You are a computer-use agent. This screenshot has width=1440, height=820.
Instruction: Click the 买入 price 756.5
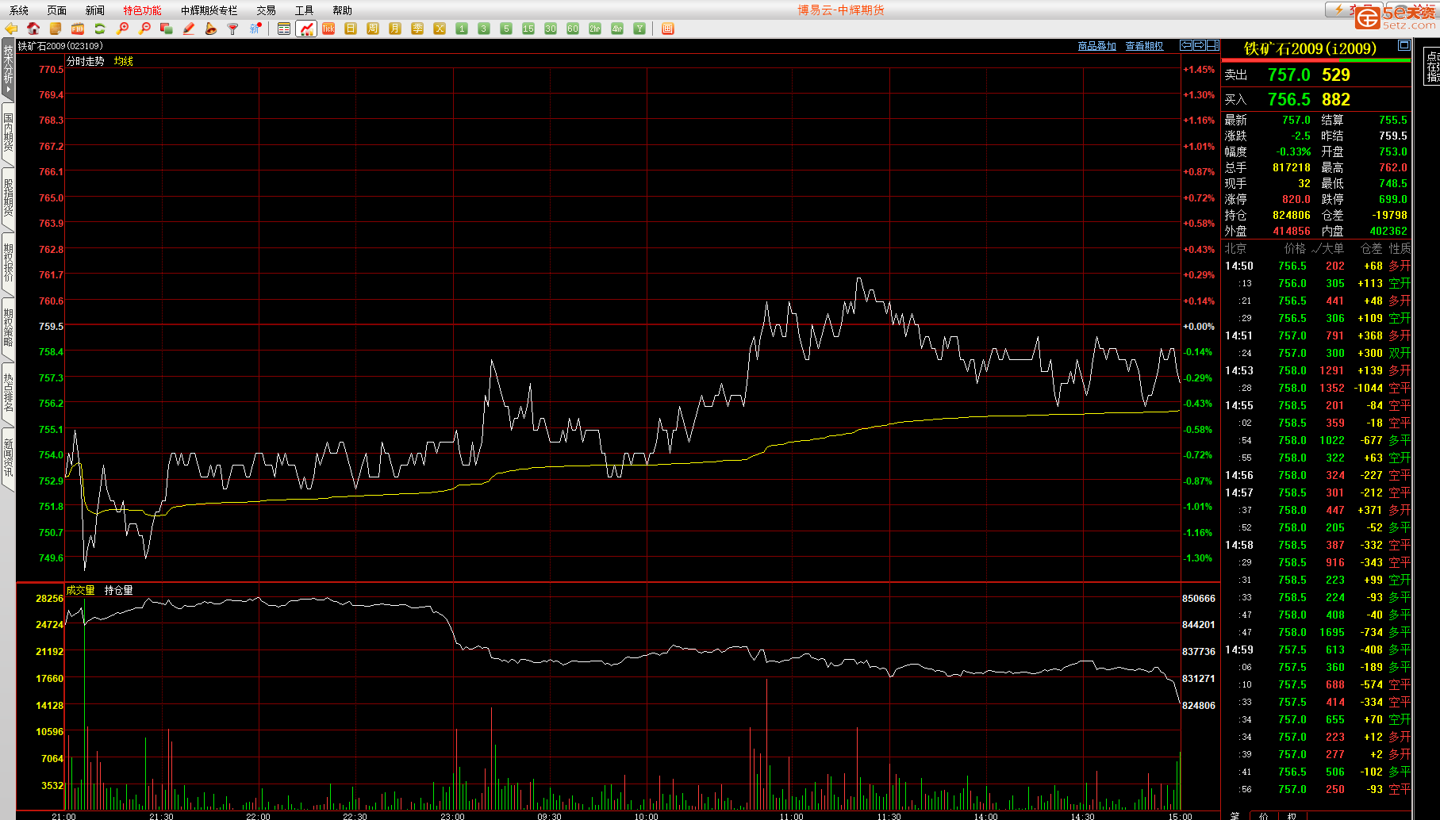pyautogui.click(x=1289, y=99)
